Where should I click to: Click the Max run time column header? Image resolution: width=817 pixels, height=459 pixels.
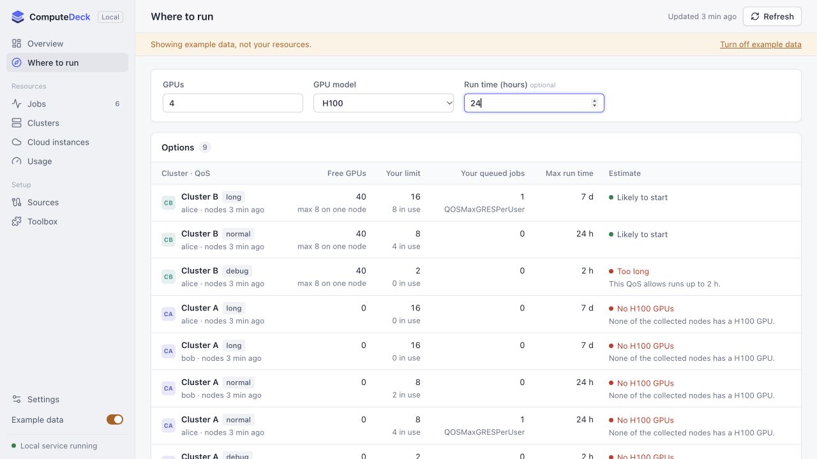click(x=569, y=173)
